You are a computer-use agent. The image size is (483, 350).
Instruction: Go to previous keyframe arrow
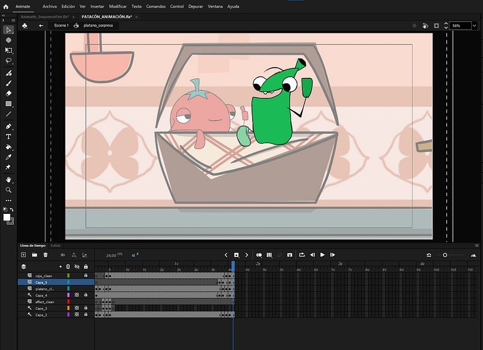click(226, 255)
